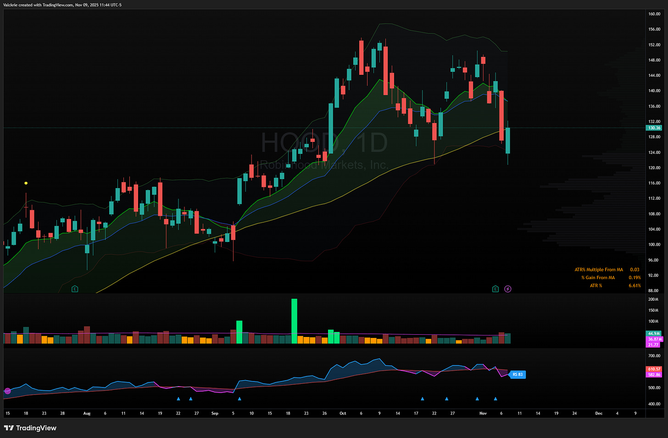Screen dimensions: 668x438
Task: Click the 0.19% gain value
Action: click(x=635, y=277)
